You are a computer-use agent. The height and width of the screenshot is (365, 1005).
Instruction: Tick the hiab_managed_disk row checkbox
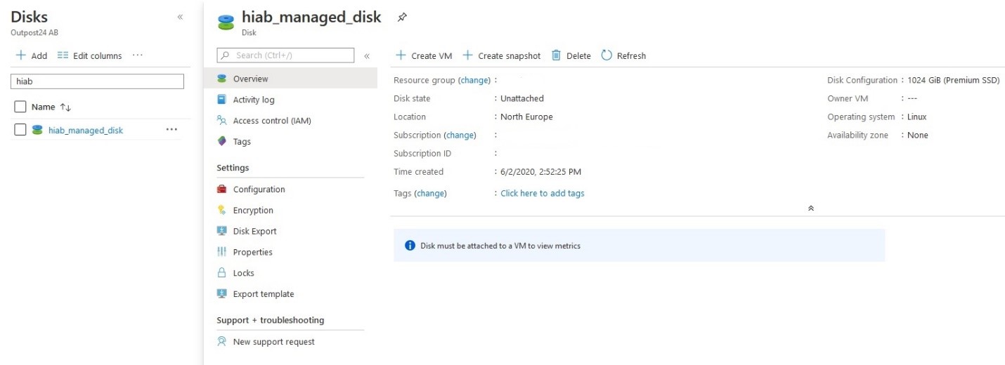(20, 130)
